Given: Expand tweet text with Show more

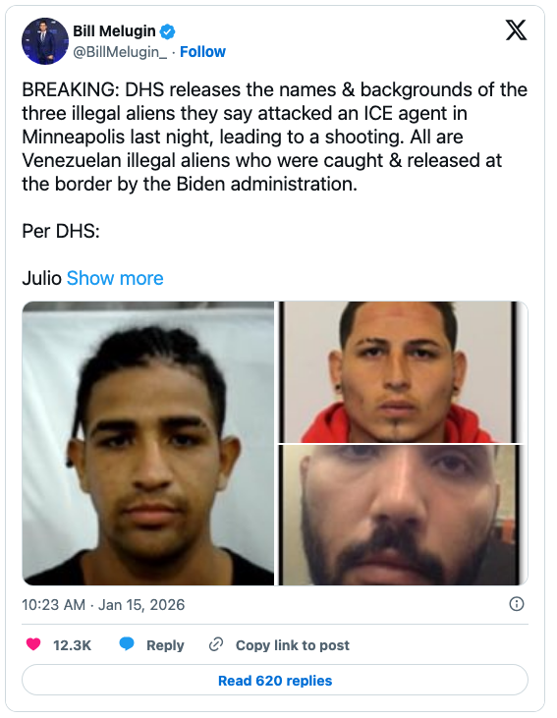Looking at the screenshot, I should coord(115,278).
